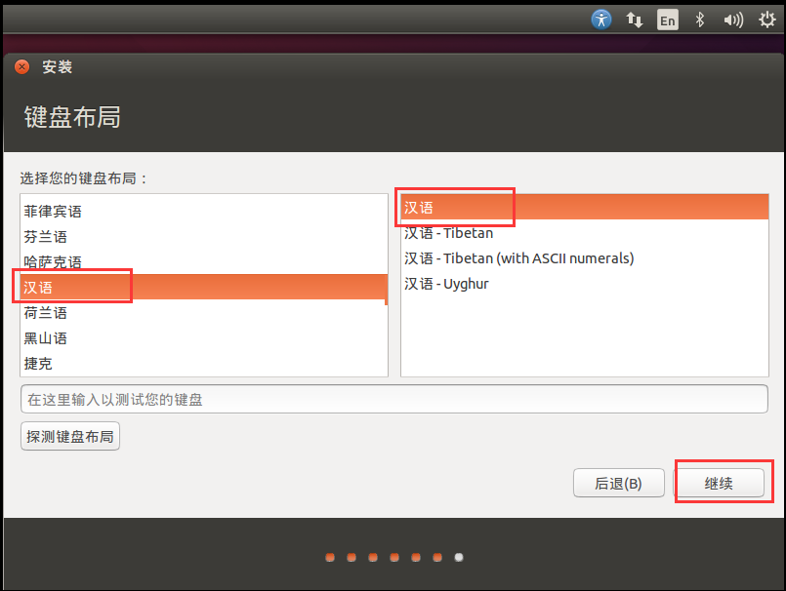
Task: Pick 荷兰语 keyboard layout
Action: (x=203, y=313)
